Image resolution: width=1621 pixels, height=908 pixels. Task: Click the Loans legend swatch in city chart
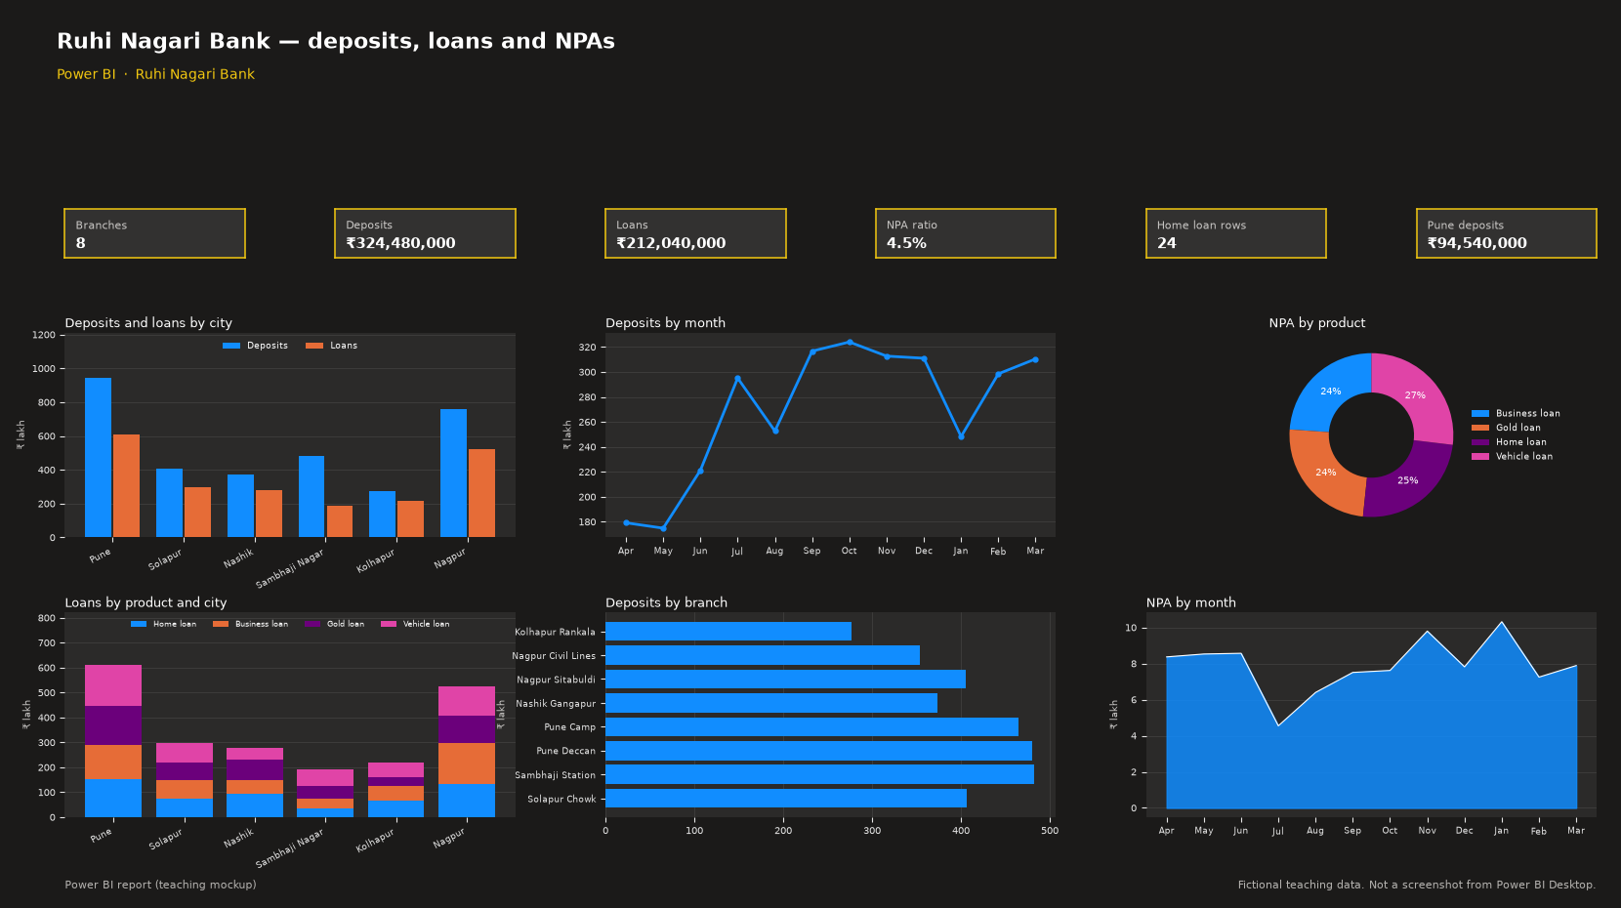tap(314, 346)
